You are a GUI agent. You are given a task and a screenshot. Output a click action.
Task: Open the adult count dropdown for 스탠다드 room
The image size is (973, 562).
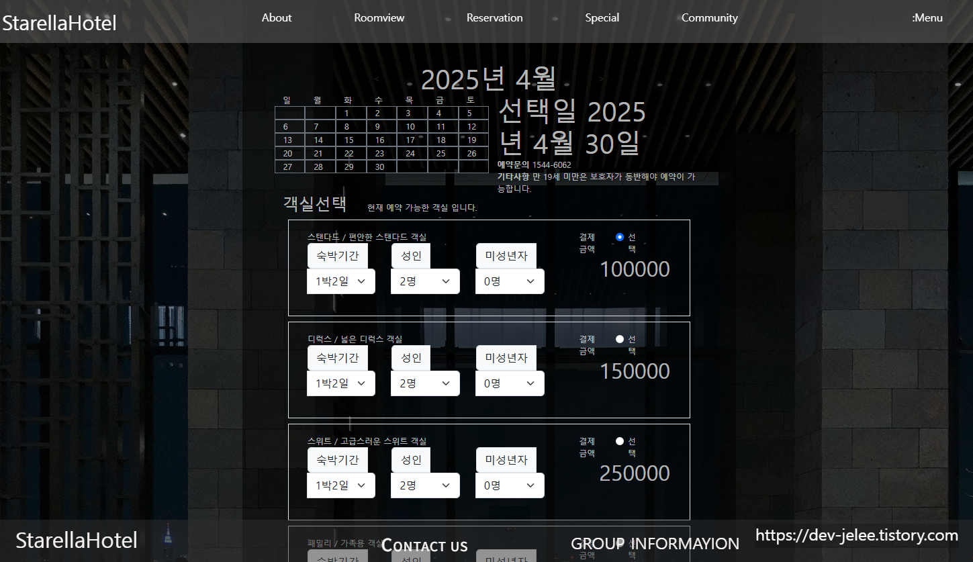coord(425,281)
